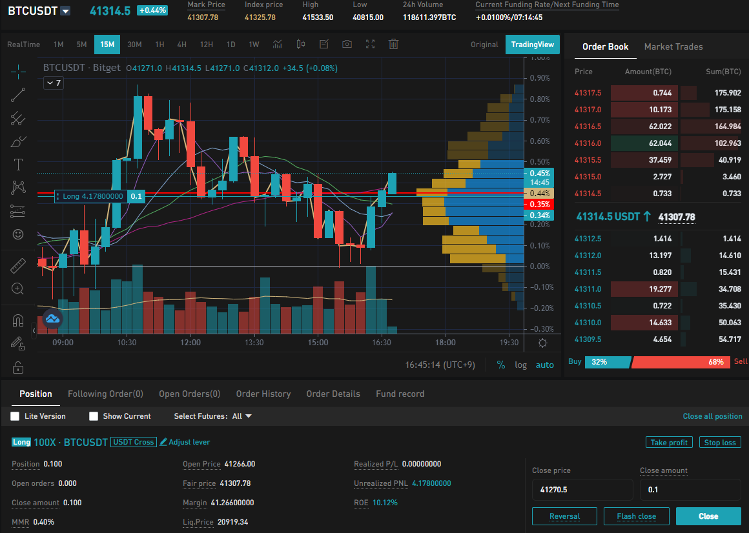Open chart settings gear icon

pyautogui.click(x=542, y=343)
